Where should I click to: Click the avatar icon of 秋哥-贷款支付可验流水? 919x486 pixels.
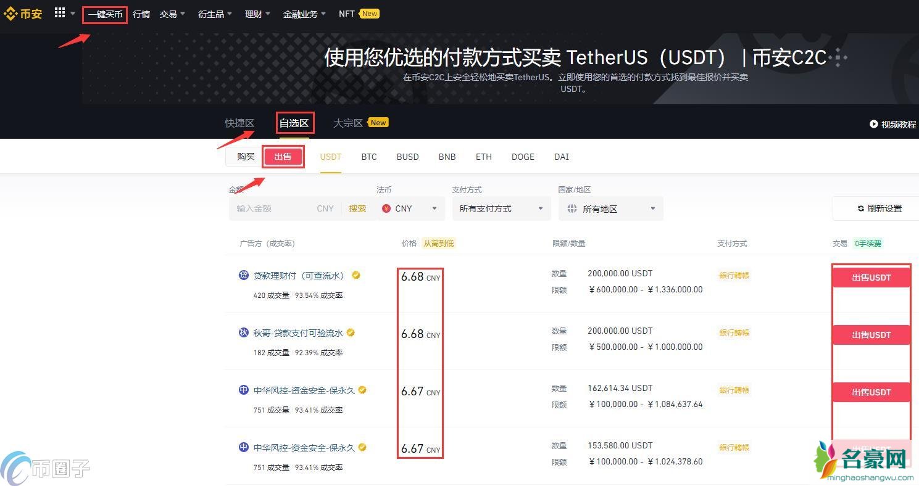244,332
